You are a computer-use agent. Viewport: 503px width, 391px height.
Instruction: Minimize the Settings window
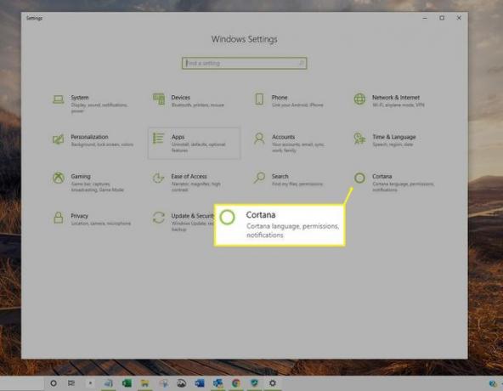[425, 18]
